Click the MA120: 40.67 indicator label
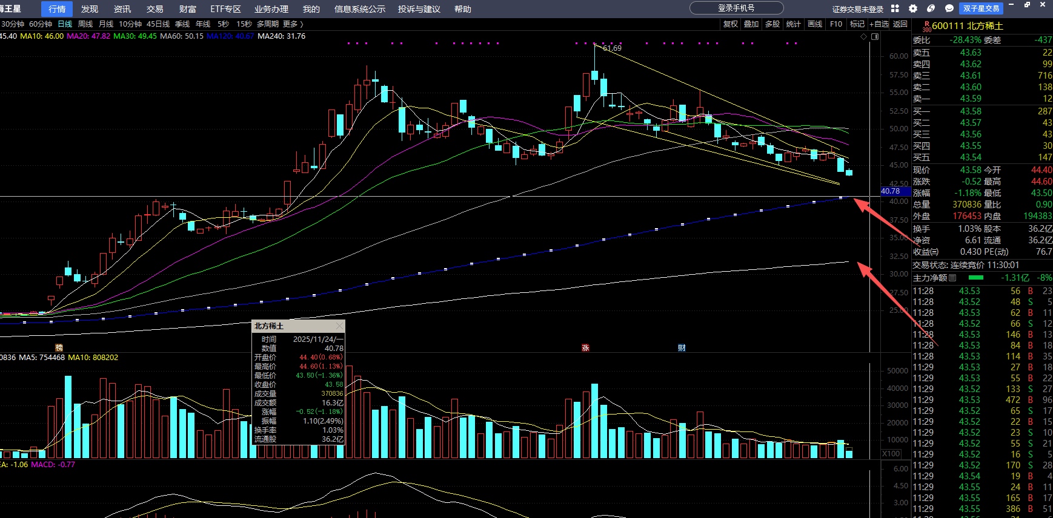 point(230,36)
